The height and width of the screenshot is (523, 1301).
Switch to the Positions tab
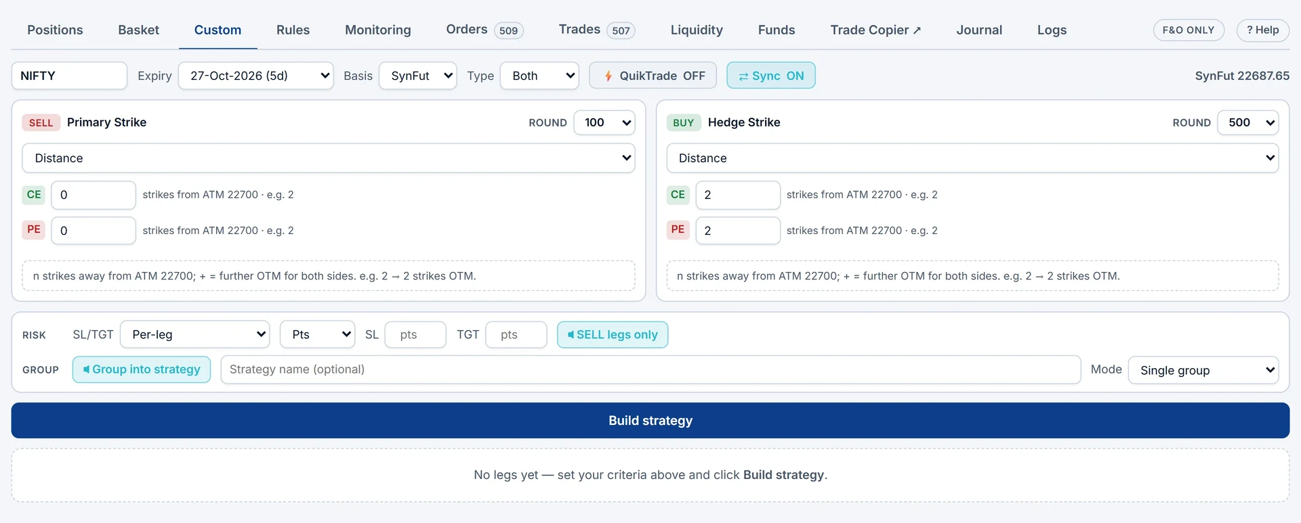pos(55,30)
